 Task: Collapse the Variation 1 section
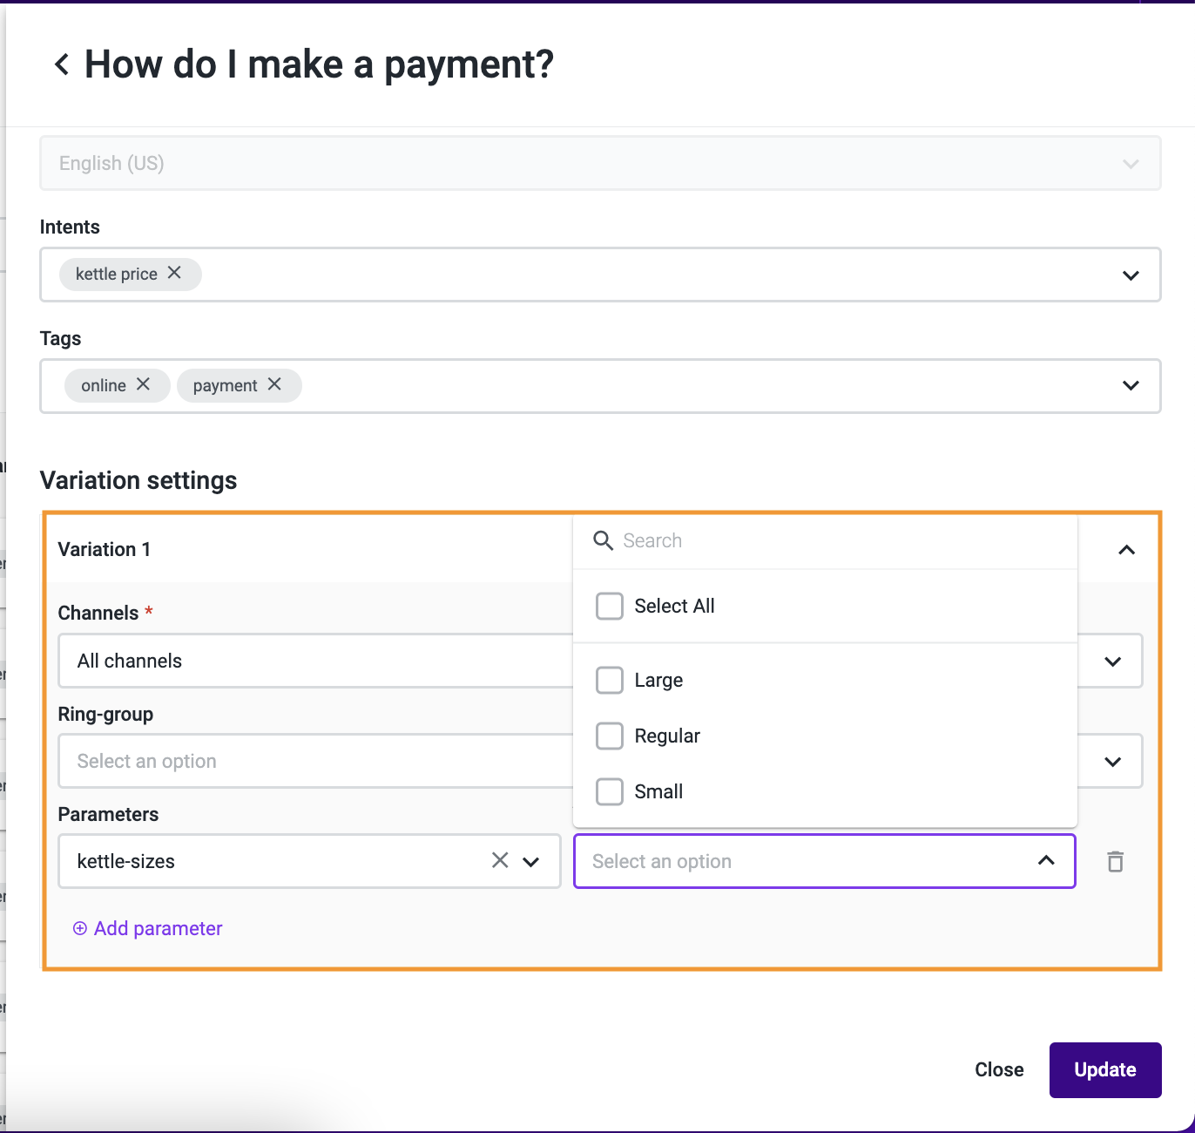pyautogui.click(x=1126, y=550)
